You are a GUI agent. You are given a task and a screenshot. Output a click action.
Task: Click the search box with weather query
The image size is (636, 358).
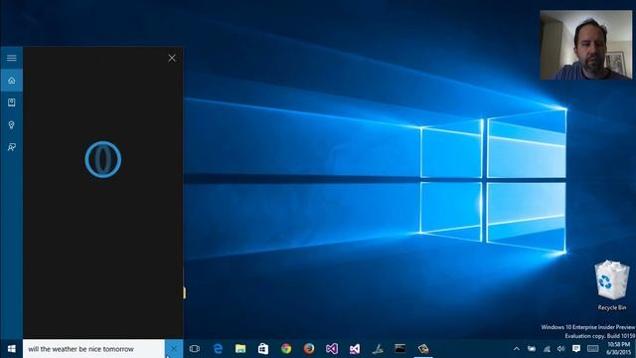93,349
